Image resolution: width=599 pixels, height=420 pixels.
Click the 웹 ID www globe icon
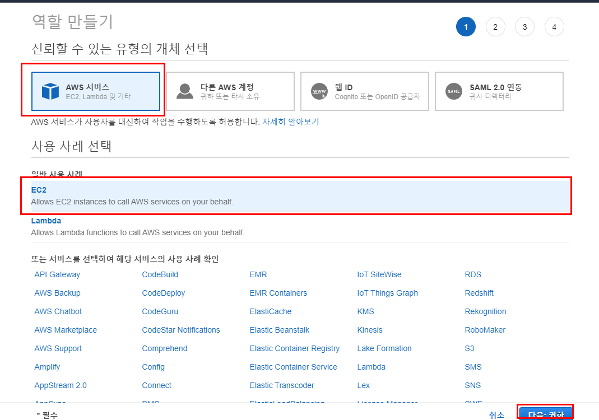tap(319, 91)
